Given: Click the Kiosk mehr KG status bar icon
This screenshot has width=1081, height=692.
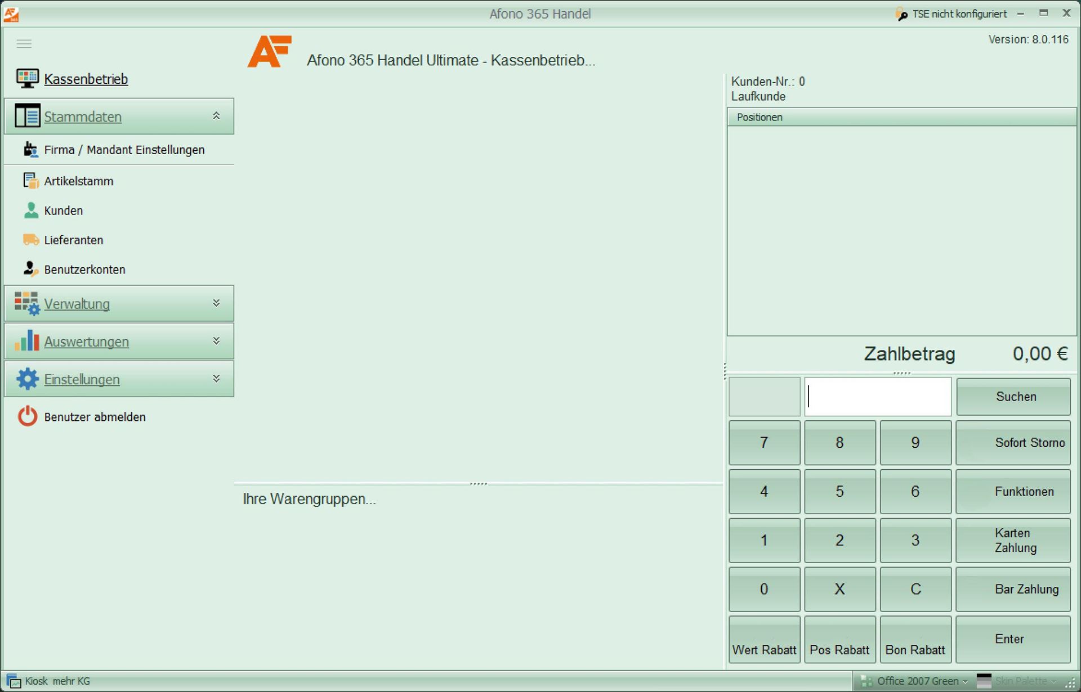Looking at the screenshot, I should 14,681.
